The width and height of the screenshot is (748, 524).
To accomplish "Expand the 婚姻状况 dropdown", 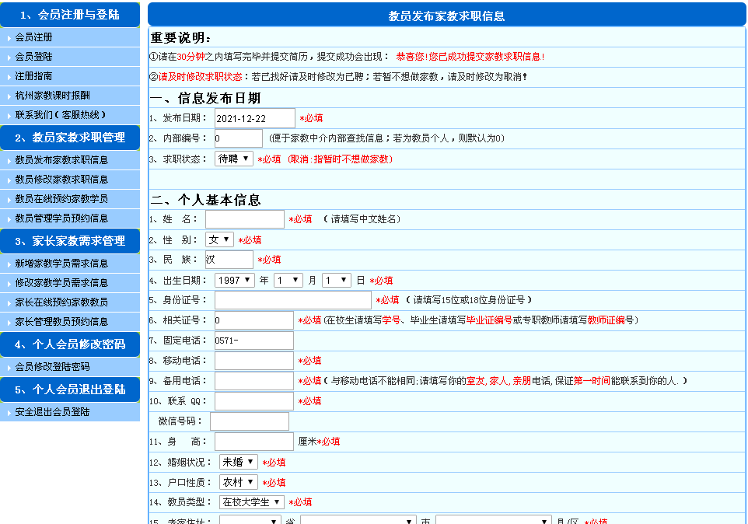I will [238, 462].
